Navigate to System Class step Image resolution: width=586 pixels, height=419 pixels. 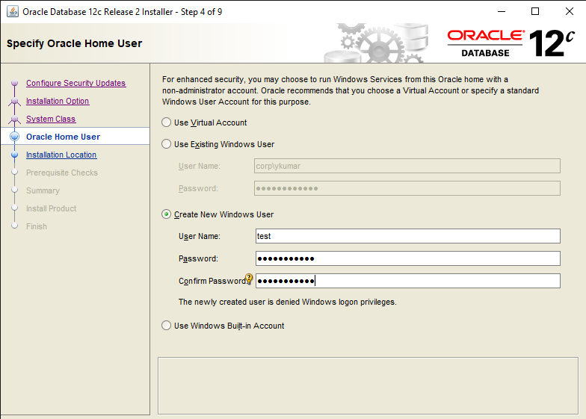click(x=51, y=120)
